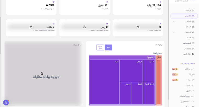Click the العملاء customers icon in sidebar

pyautogui.click(x=193, y=38)
